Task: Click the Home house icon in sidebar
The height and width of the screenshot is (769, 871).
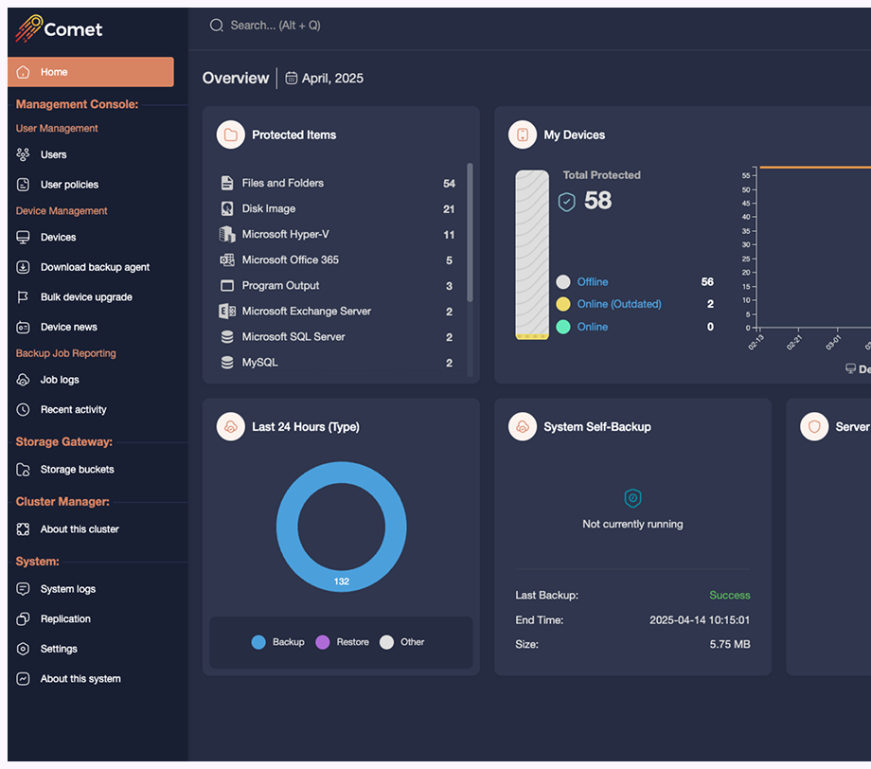Action: click(23, 72)
